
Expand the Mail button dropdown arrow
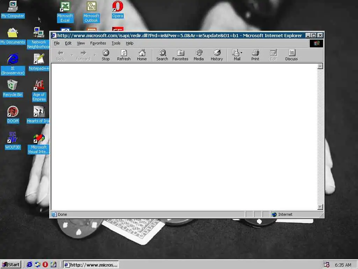pyautogui.click(x=242, y=53)
